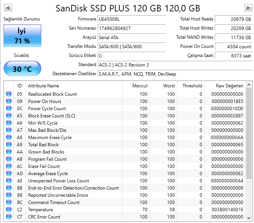Click the Reallocated Block Count status icon

[9, 94]
